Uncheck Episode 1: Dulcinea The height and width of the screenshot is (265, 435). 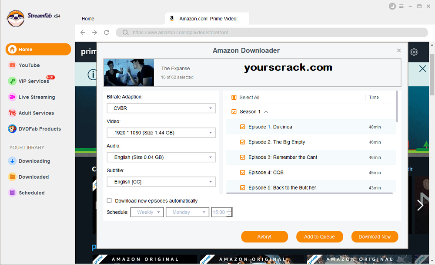pyautogui.click(x=242, y=127)
